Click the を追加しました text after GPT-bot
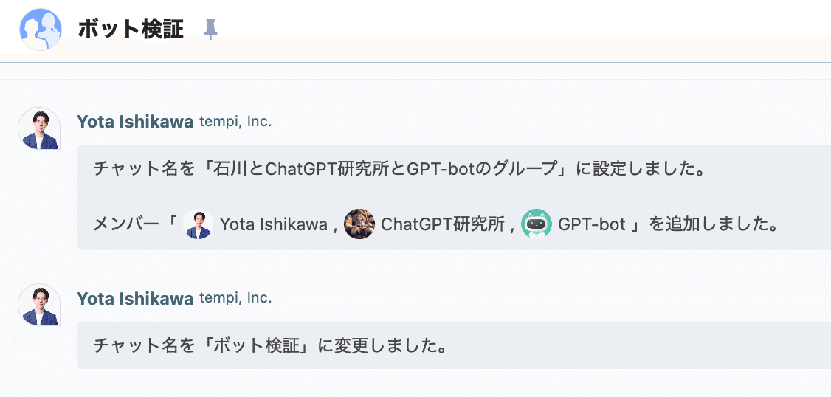 point(714,224)
